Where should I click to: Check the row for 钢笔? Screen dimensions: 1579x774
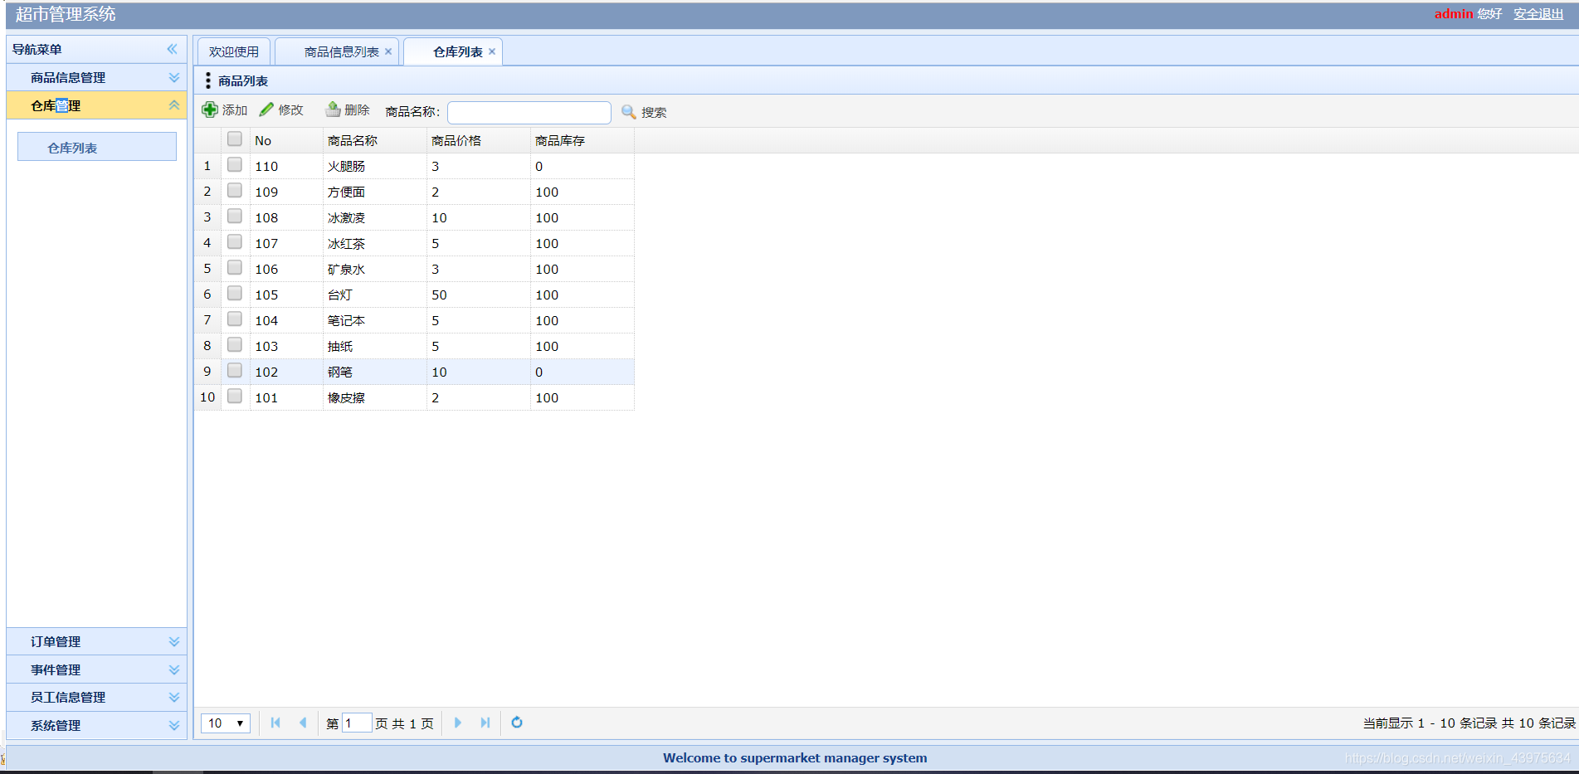(x=235, y=371)
